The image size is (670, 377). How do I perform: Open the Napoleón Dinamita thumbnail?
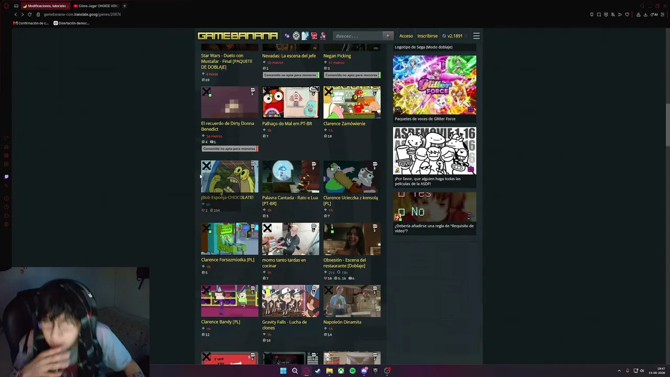click(352, 301)
